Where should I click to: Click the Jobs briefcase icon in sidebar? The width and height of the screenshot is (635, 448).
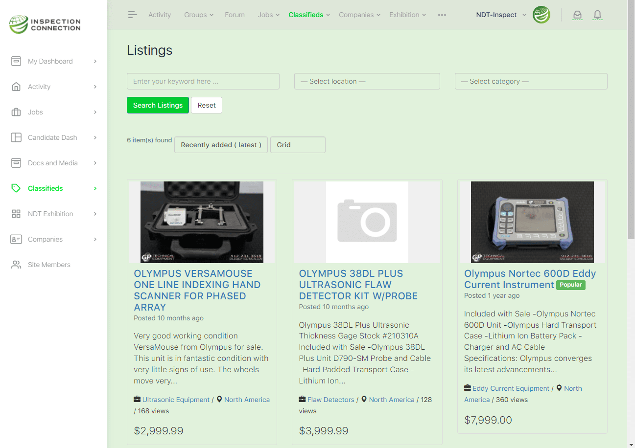(x=16, y=112)
